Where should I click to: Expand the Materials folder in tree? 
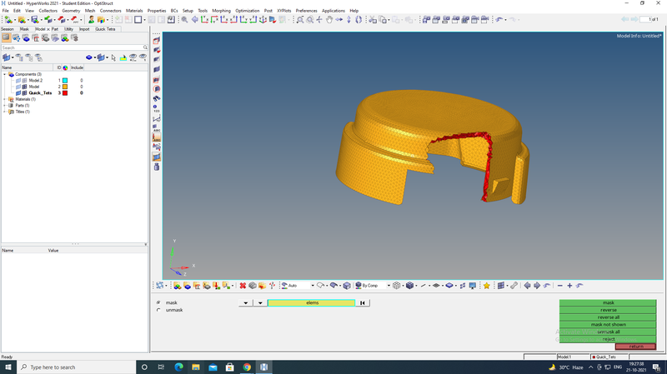coord(5,99)
